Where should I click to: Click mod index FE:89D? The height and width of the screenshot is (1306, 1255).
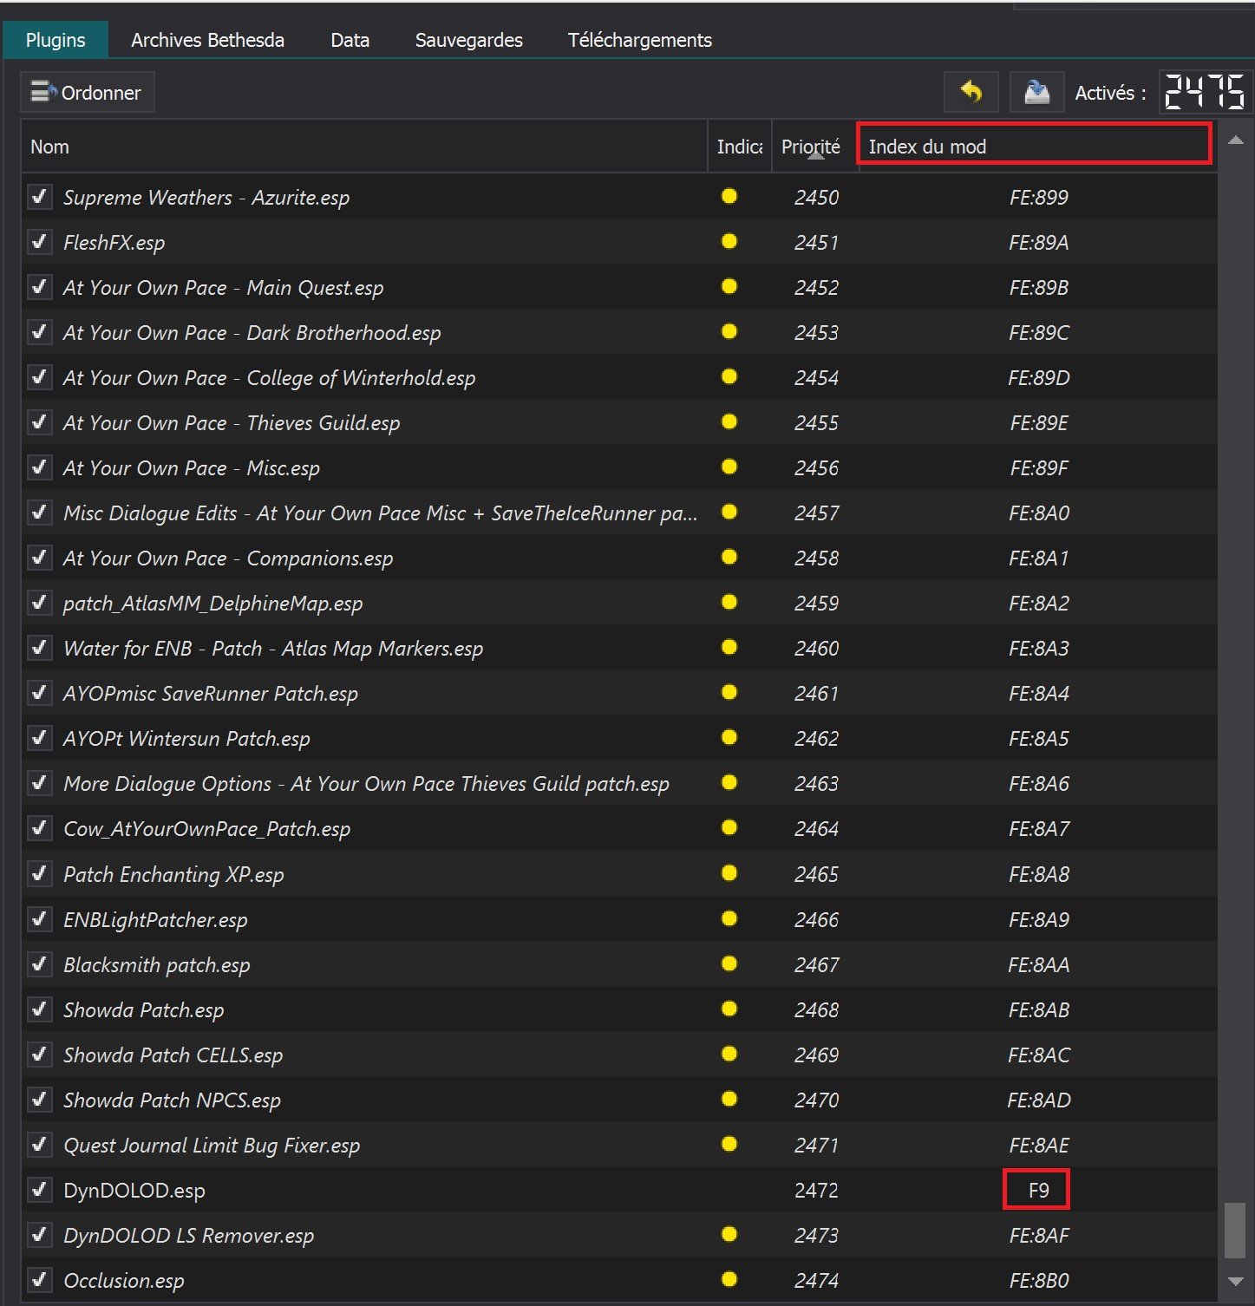click(x=1038, y=377)
